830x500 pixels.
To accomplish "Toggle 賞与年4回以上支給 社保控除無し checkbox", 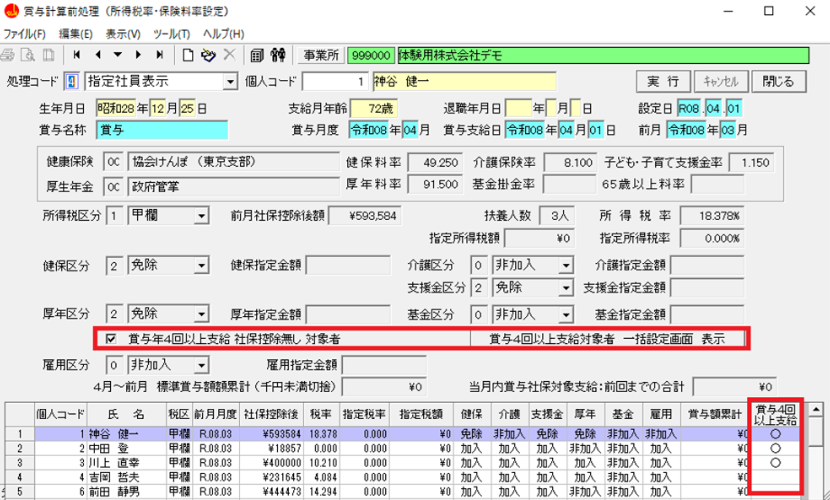I will [111, 340].
